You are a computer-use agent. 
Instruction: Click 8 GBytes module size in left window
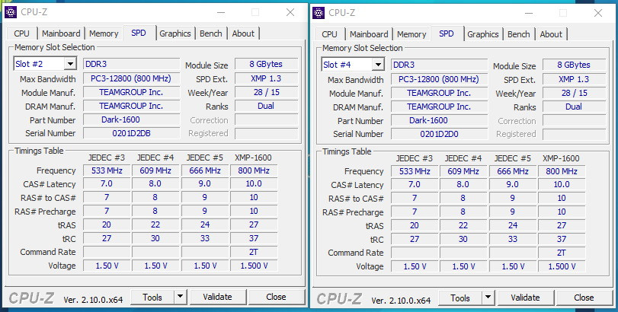266,64
